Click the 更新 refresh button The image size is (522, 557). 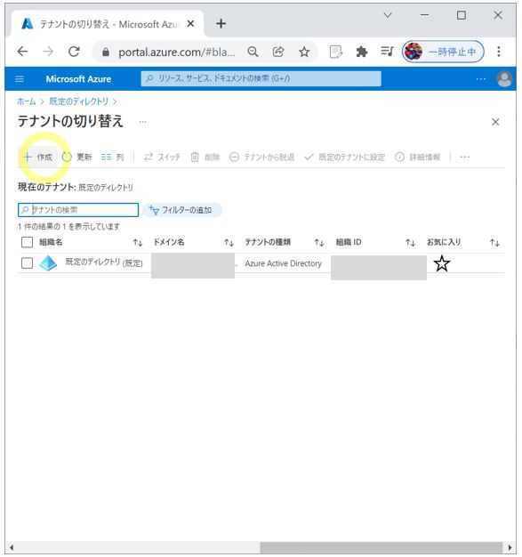(x=76, y=157)
